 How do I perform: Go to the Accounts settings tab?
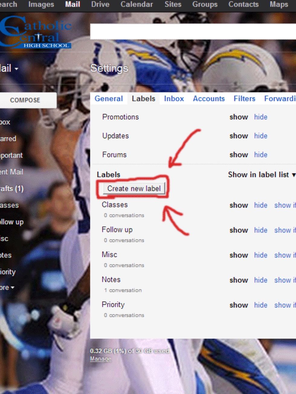click(209, 99)
